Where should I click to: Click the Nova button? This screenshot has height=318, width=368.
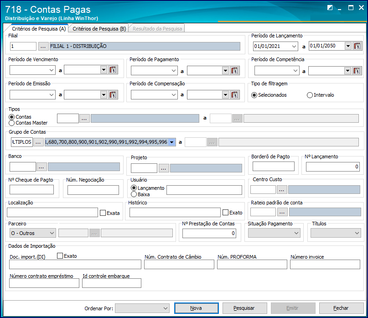click(196, 308)
